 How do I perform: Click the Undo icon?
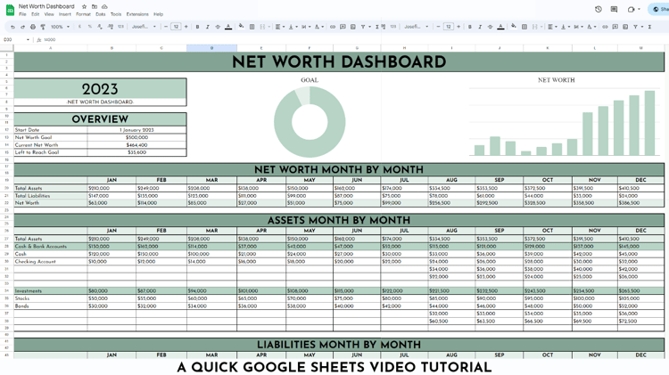point(12,27)
